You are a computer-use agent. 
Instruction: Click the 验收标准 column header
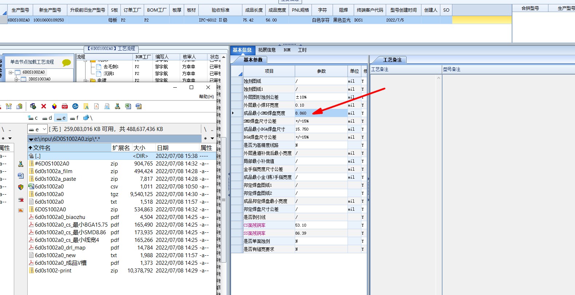221,10
